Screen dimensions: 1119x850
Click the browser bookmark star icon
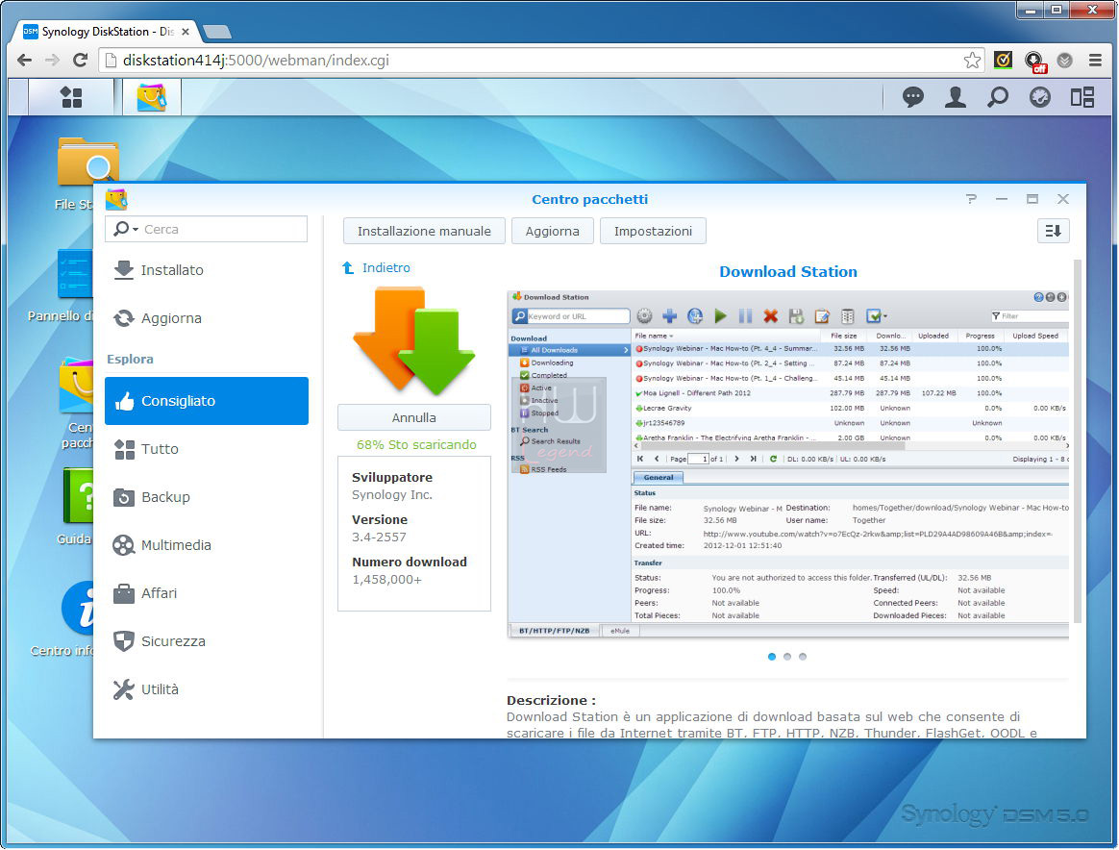[971, 60]
